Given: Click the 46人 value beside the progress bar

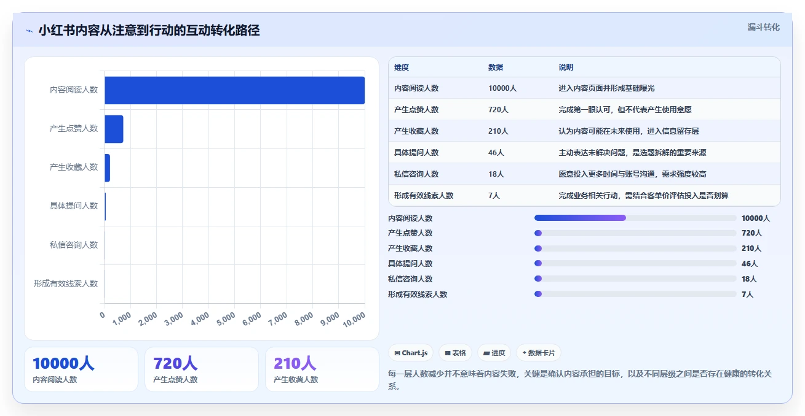Looking at the screenshot, I should tap(750, 264).
